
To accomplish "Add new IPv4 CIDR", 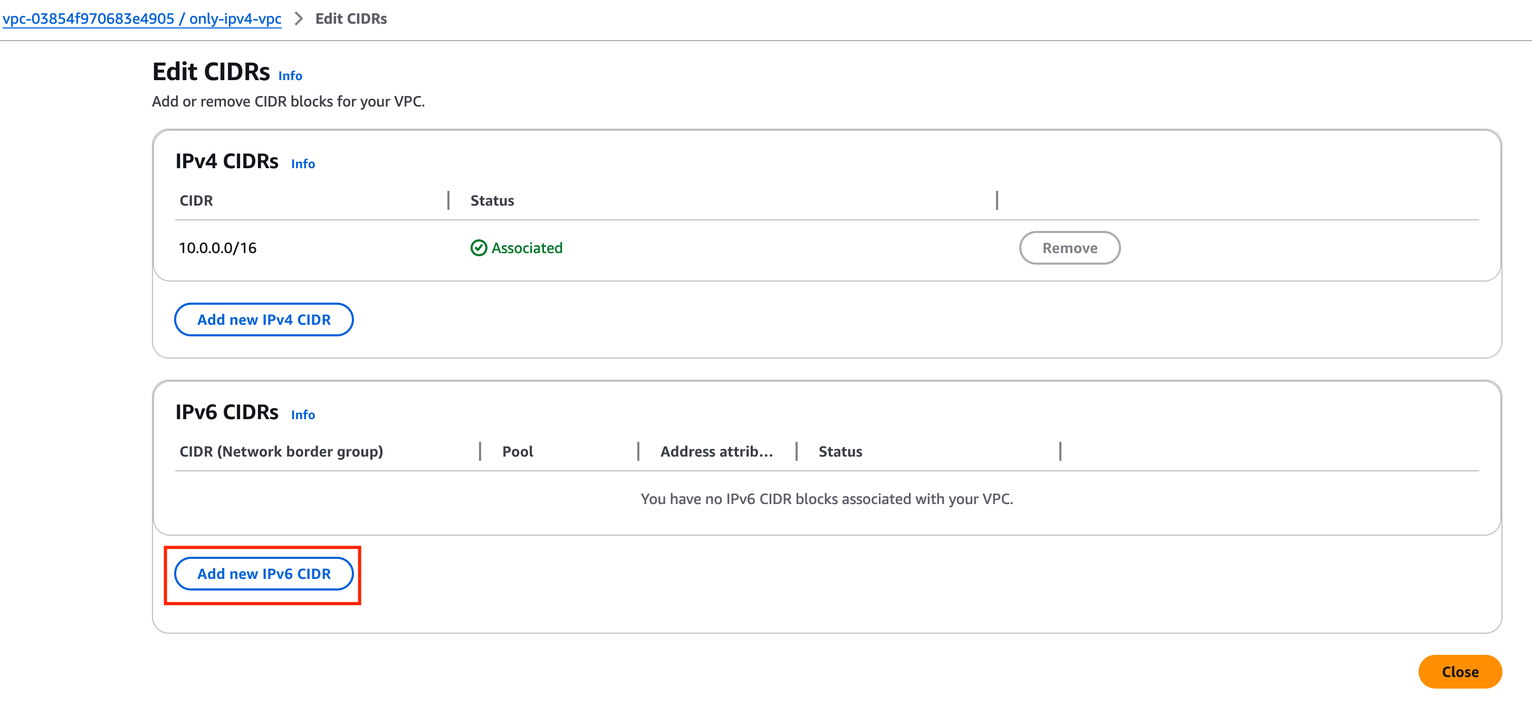I will [x=263, y=320].
